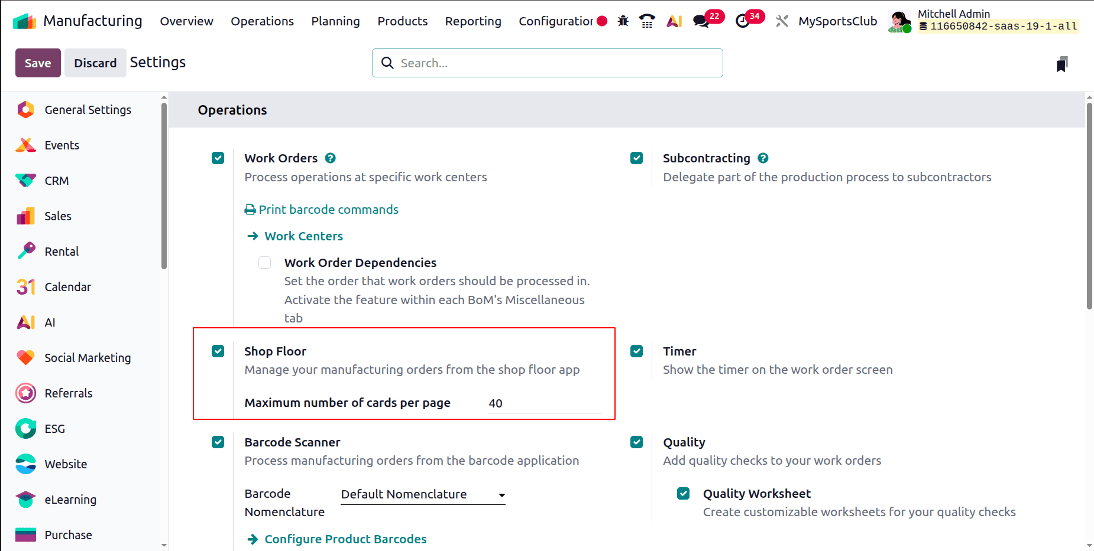This screenshot has height=551, width=1094.
Task: Open Barcode Nomenclature dropdown
Action: click(423, 494)
